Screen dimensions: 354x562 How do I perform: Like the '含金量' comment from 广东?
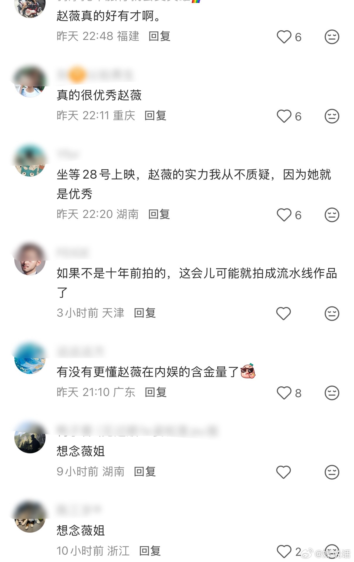coord(284,393)
